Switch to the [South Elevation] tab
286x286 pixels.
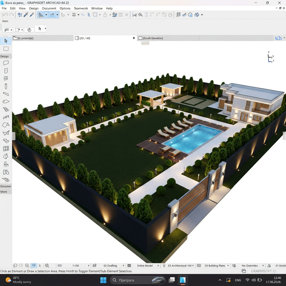pyautogui.click(x=168, y=38)
